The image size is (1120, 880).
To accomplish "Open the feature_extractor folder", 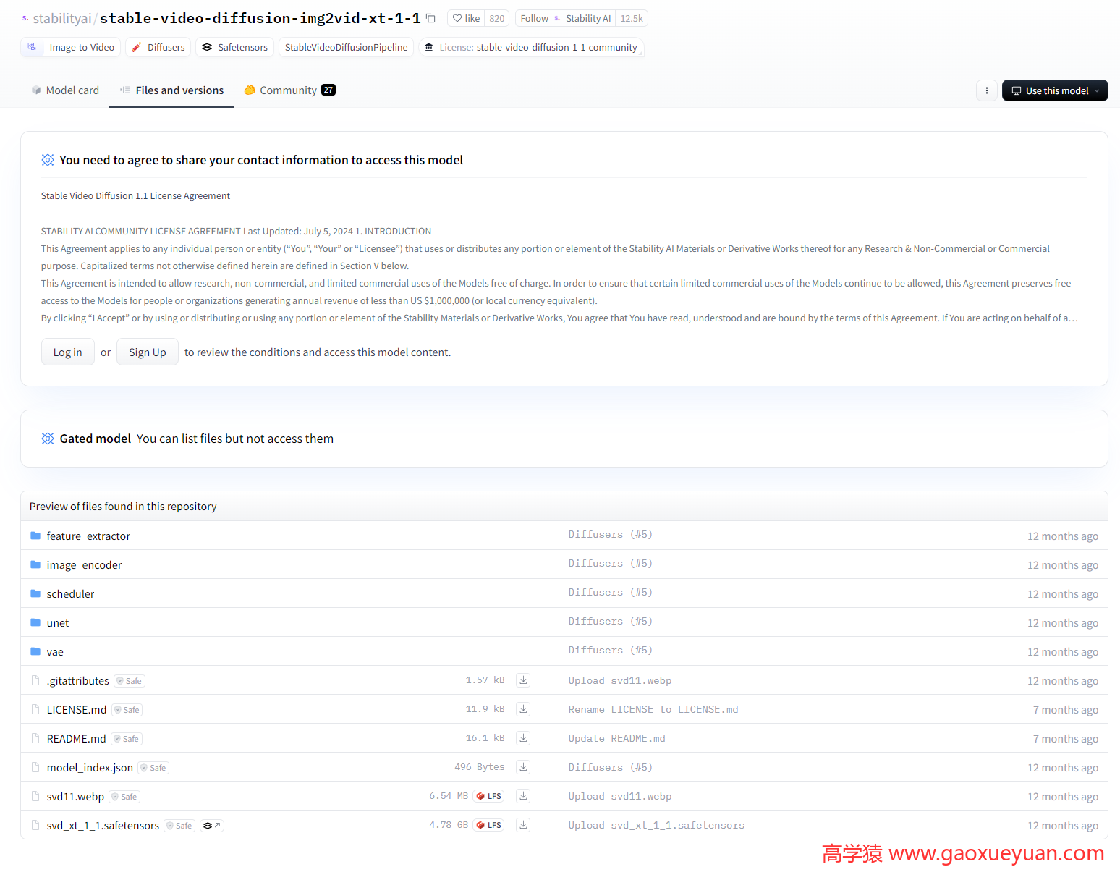I will tap(88, 536).
